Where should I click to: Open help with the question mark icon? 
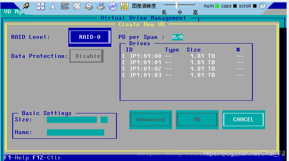(263, 6)
